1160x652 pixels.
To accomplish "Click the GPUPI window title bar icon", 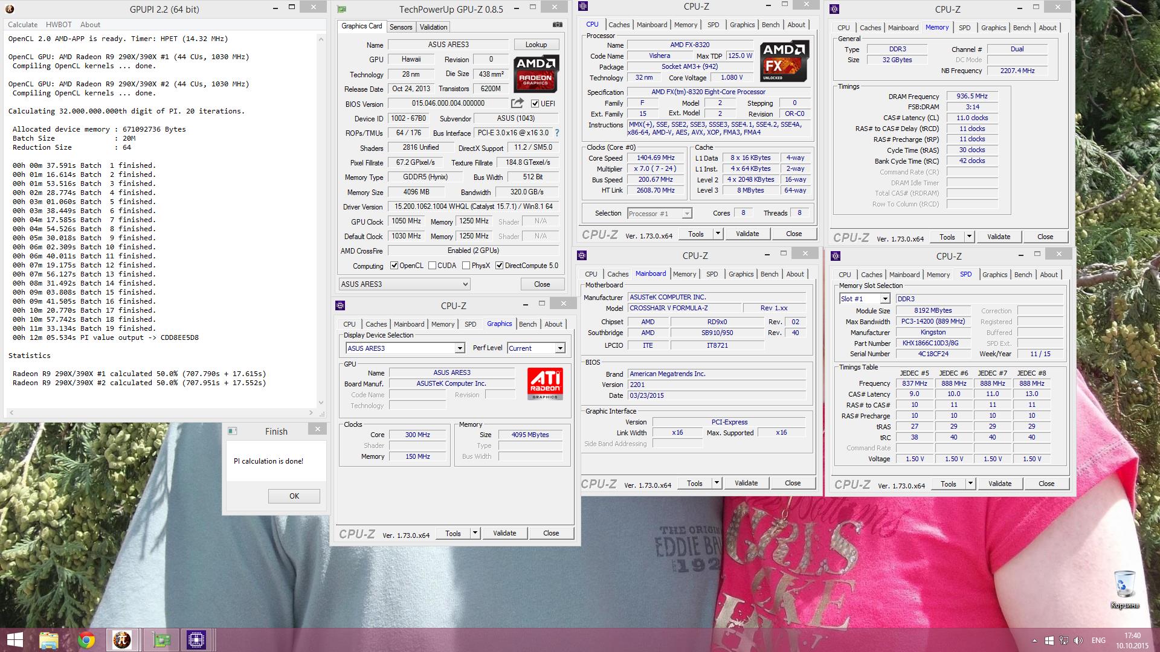I will pyautogui.click(x=10, y=9).
